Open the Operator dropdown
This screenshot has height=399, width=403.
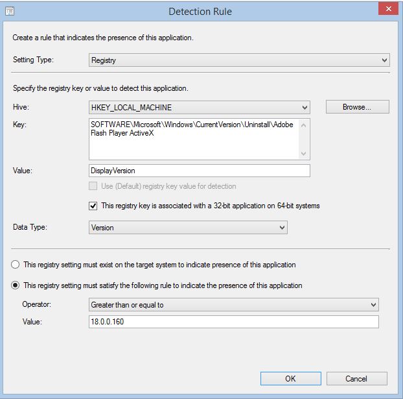234,305
